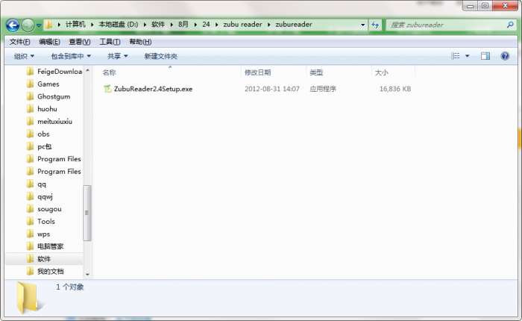Select 本地磁盘 (D:) in the address path

click(118, 25)
